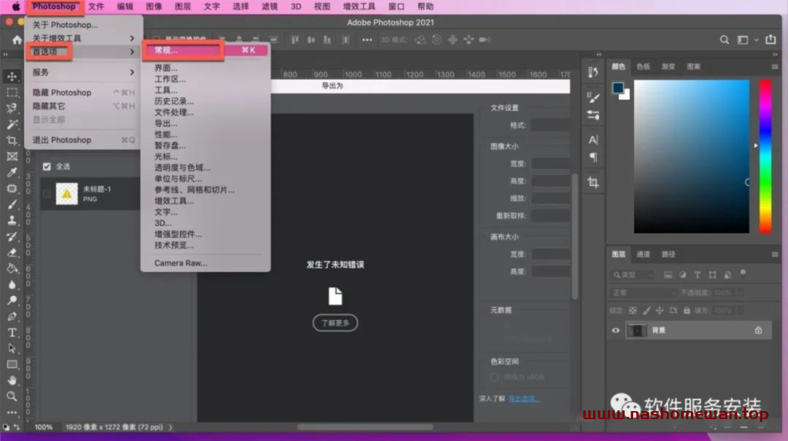Open the 正常 blend mode dropdown
The width and height of the screenshot is (788, 441).
[x=644, y=292]
